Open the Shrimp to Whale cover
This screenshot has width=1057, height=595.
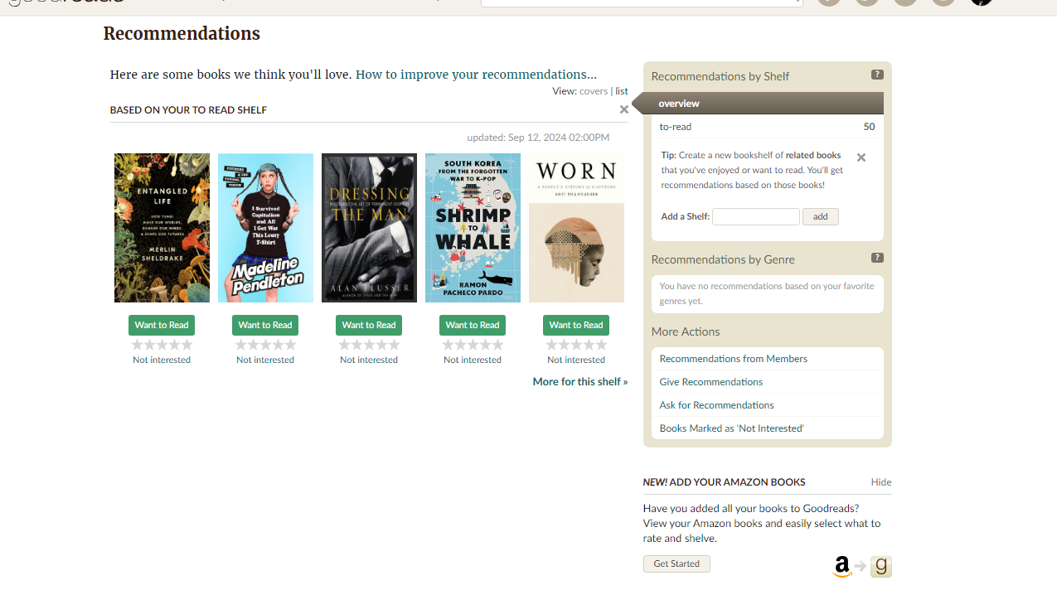coord(473,228)
